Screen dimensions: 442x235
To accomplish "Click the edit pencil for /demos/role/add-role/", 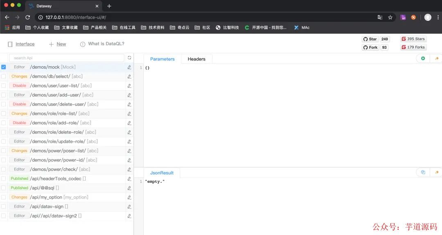I will click(129, 123).
